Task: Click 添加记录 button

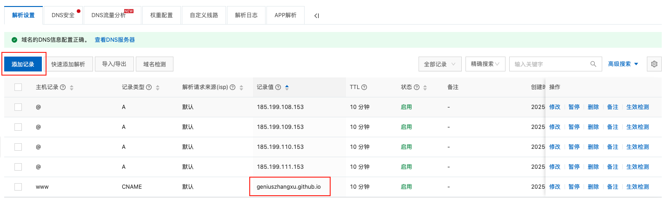Action: (x=23, y=64)
